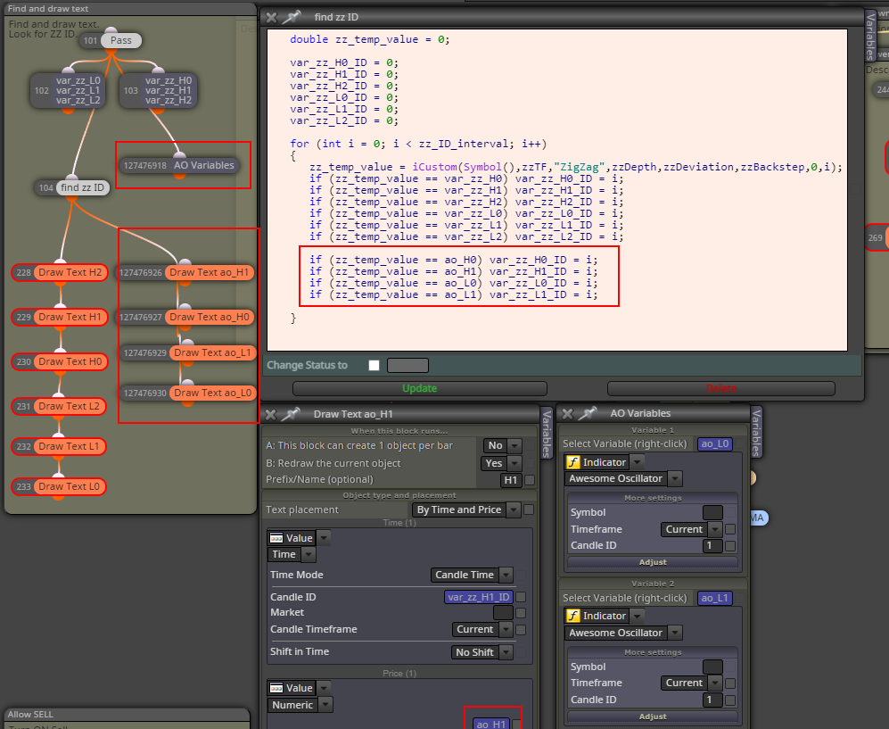This screenshot has height=729, width=889.
Task: Tick the checkbox next to Candle ID var_zz_H1_ID
Action: 521,597
